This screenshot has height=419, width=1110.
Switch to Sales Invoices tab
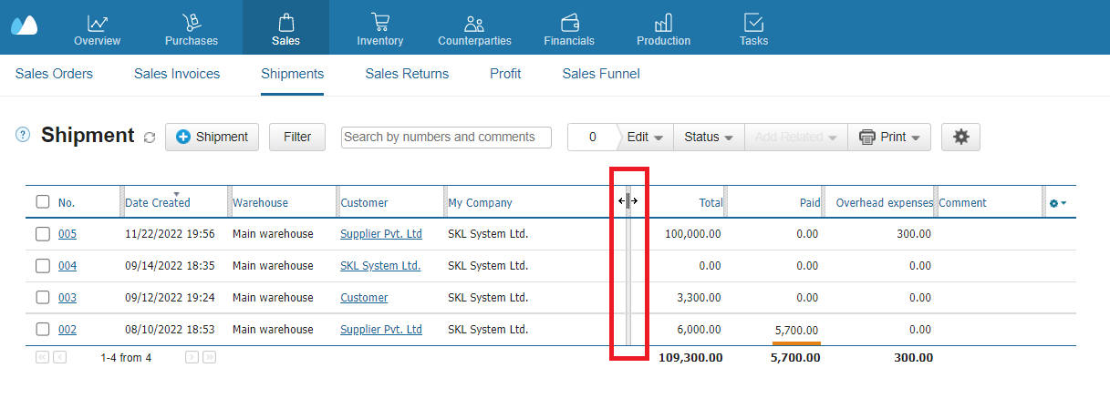[177, 74]
